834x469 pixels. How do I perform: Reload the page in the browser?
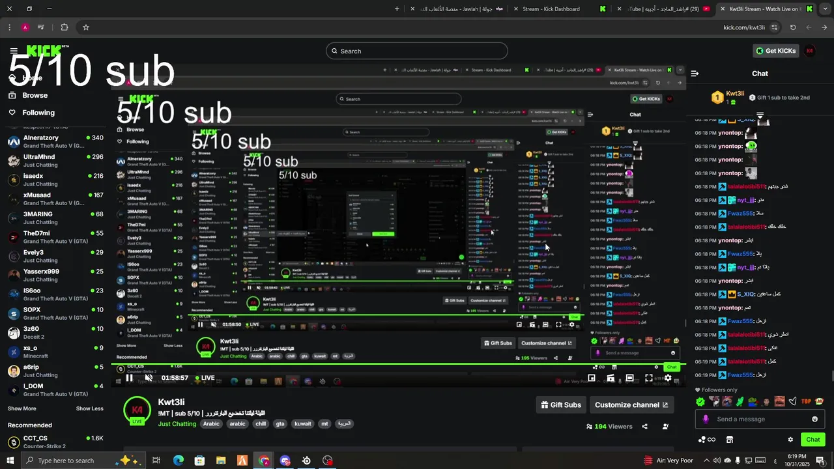pos(793,27)
